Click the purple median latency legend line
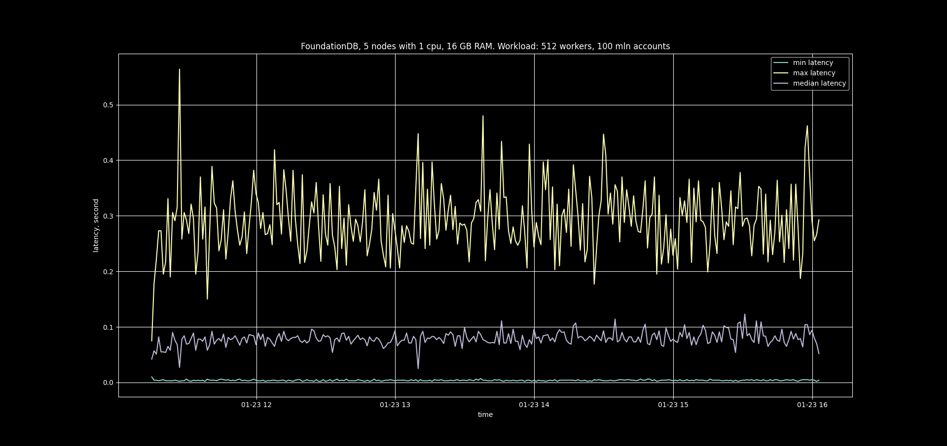The height and width of the screenshot is (446, 947). point(781,83)
